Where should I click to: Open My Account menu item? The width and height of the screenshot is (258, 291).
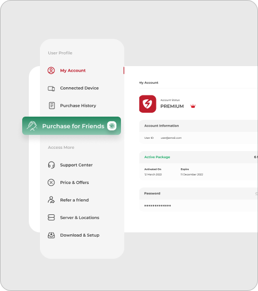pos(73,71)
